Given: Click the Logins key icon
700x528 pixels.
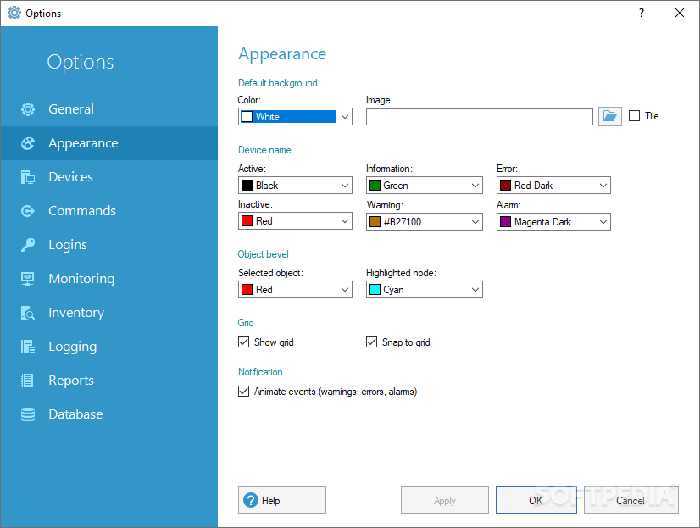Looking at the screenshot, I should (x=28, y=245).
